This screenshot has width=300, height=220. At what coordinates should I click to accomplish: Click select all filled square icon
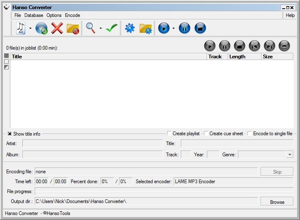tap(6, 56)
